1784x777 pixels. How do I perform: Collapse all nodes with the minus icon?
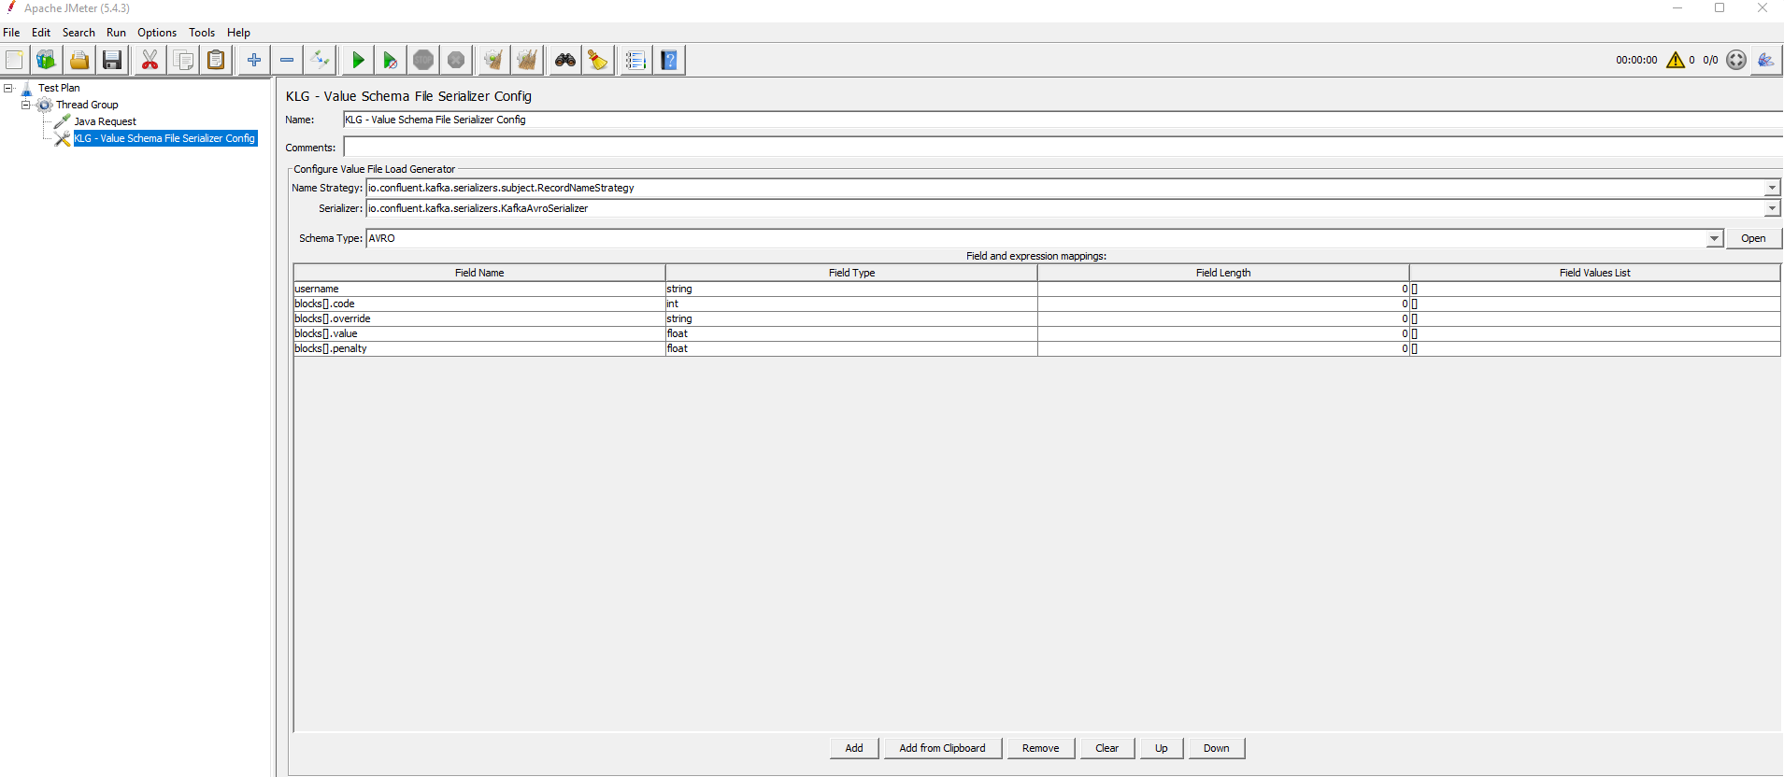coord(287,60)
